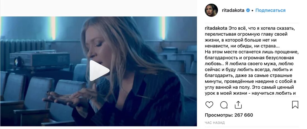307x129 pixels.
Task: Click the caption line starting 'На этом месте останется'
Action: 249,52
